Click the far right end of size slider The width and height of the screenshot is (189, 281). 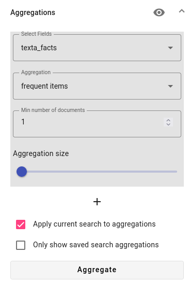coord(176,172)
